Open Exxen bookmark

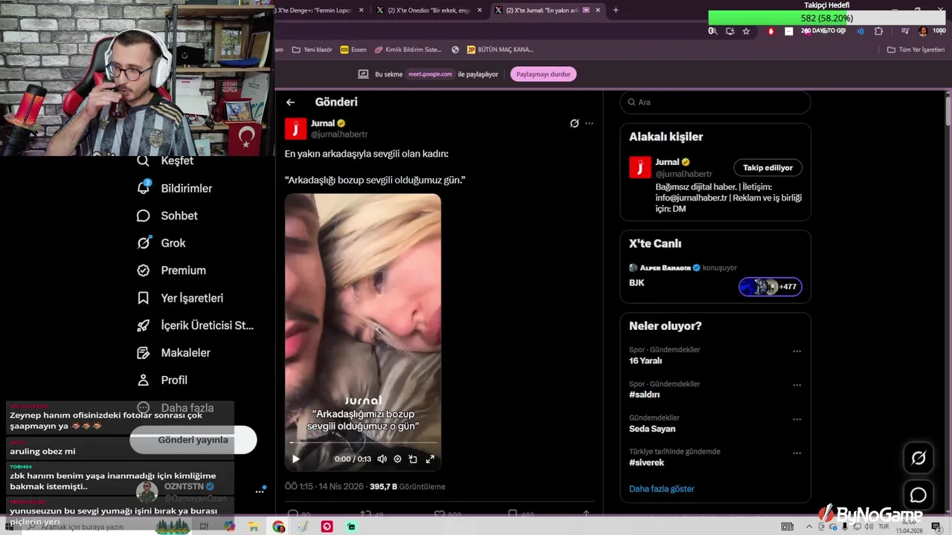click(353, 50)
